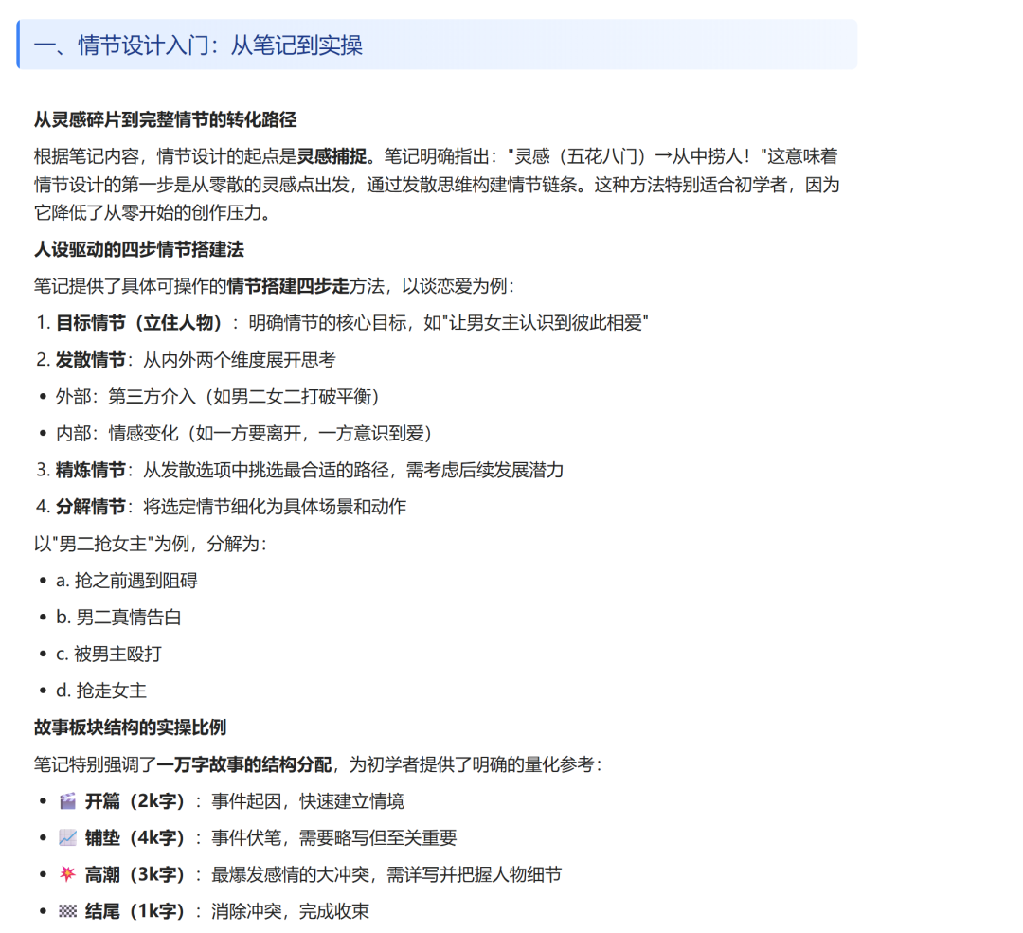This screenshot has width=1023, height=933.
Task: Click the line 以"男二抢女主"为例，分解为
Action: click(152, 543)
